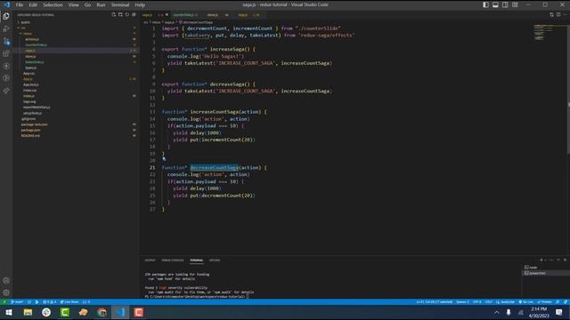570x320 pixels.
Task: Select the Terminal panel tab
Action: (196, 260)
